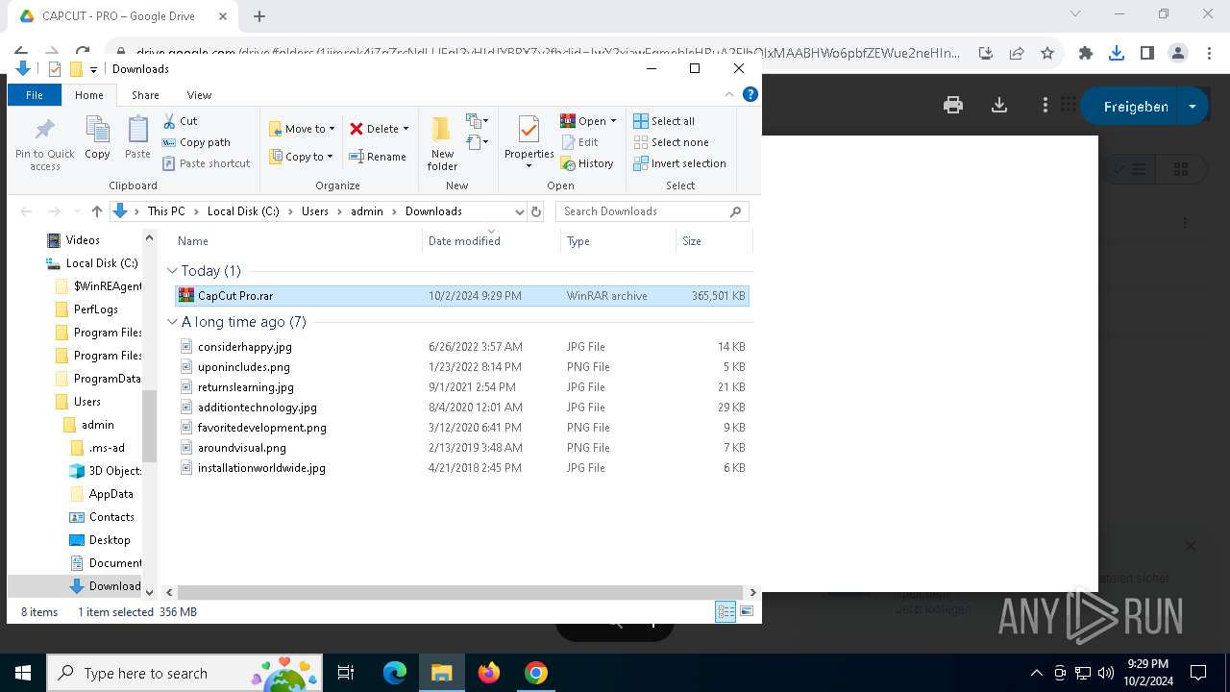Image resolution: width=1230 pixels, height=692 pixels.
Task: Go up one folder level arrow
Action: click(x=96, y=211)
